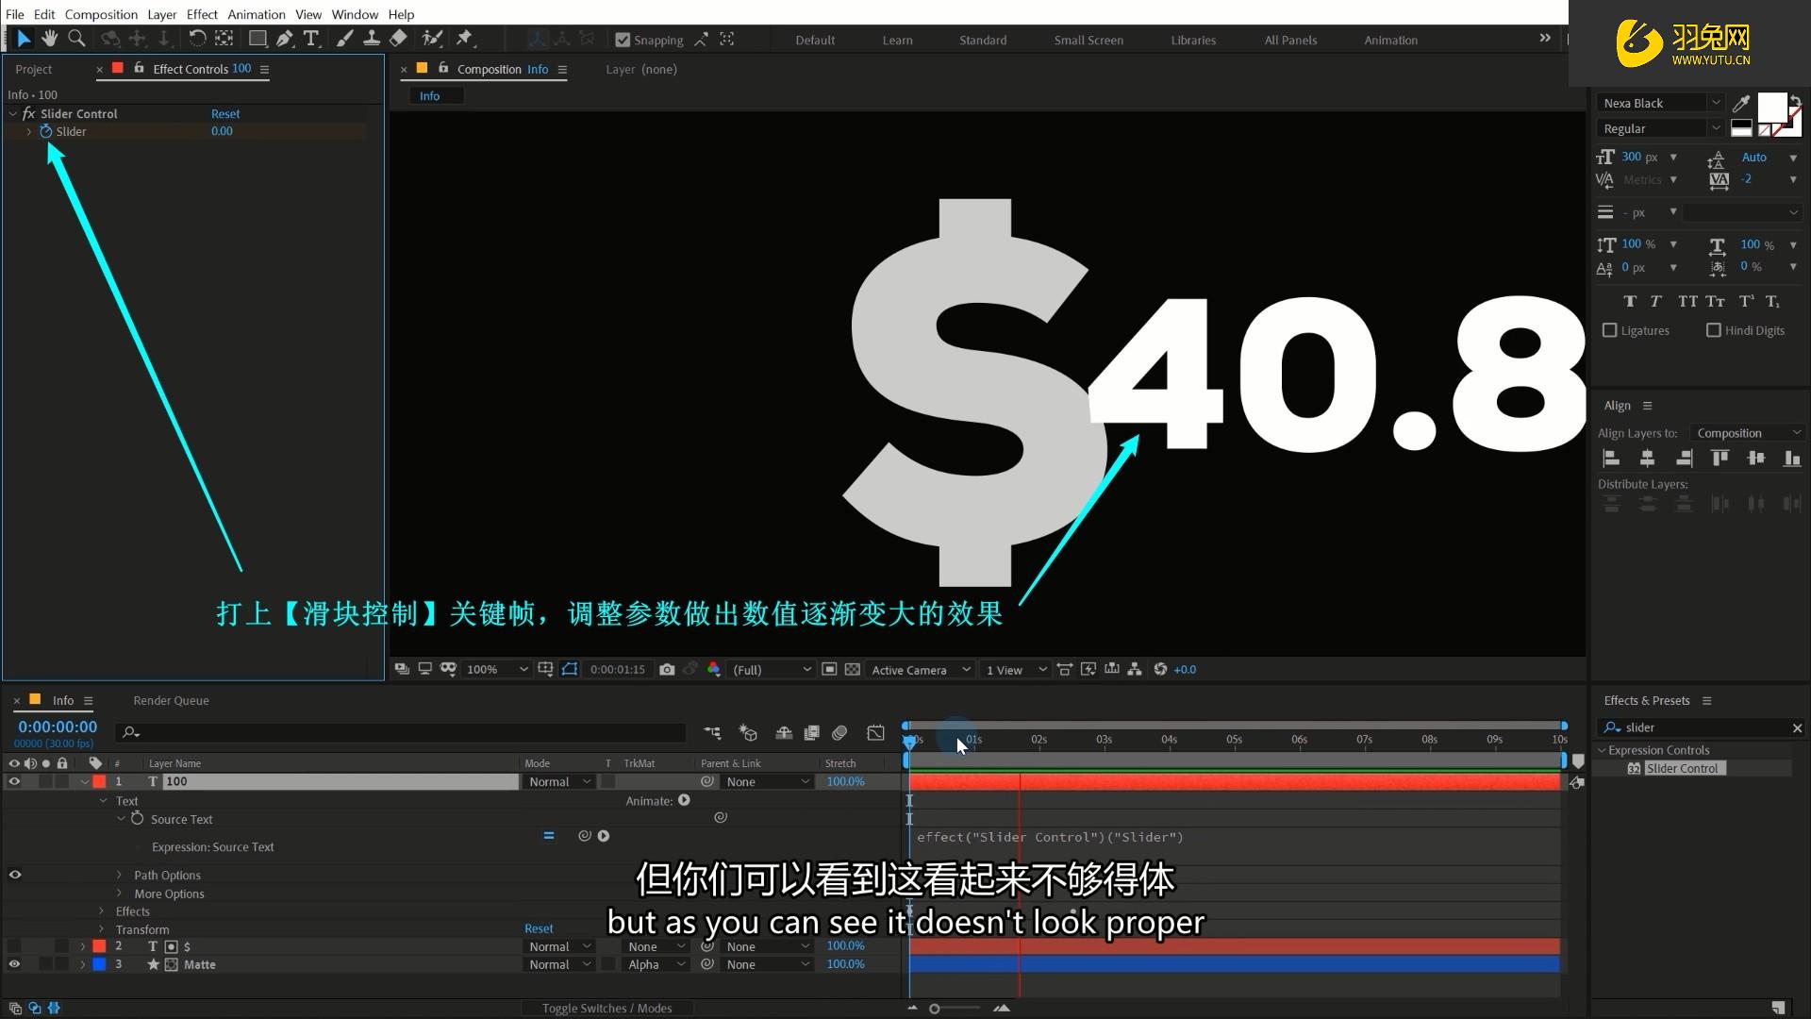Select the Puppet Pin tool
Screen dimensions: 1811x1019
point(464,39)
